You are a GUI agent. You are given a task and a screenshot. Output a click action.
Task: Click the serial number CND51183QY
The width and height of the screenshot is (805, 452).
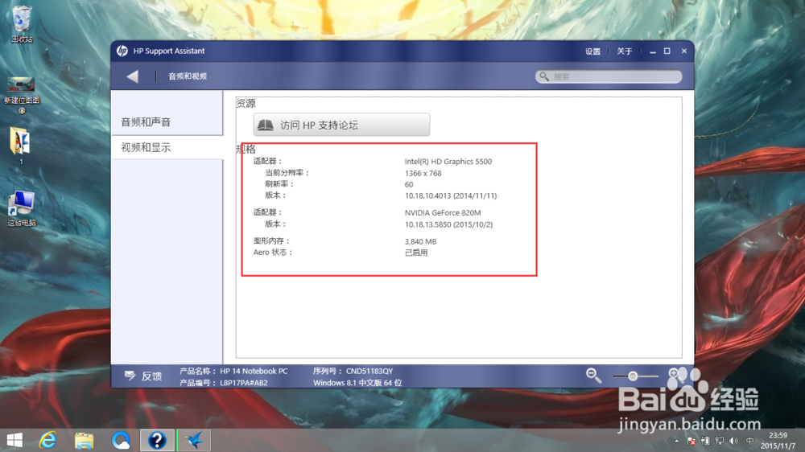tap(369, 371)
